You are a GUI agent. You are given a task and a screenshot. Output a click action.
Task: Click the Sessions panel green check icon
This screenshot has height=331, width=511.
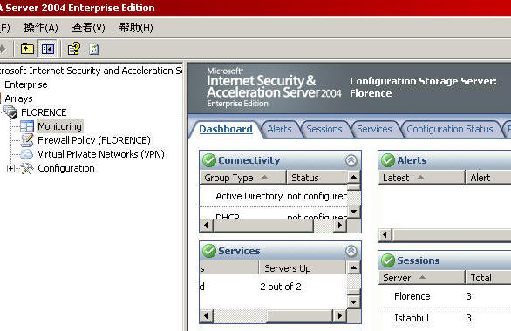[388, 260]
